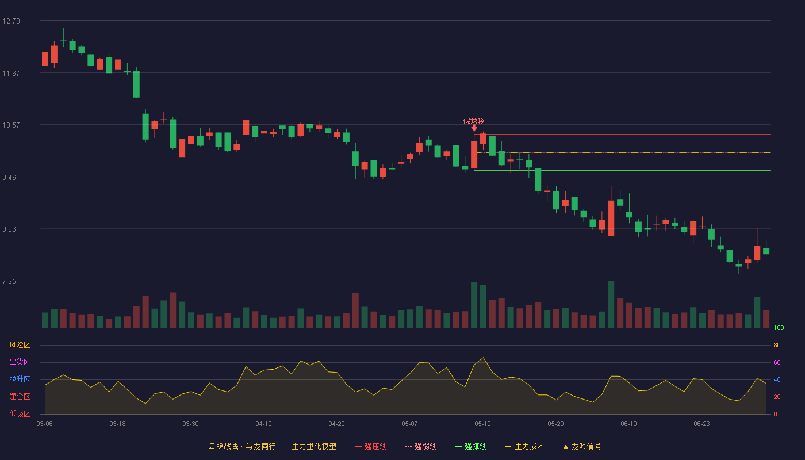Click the 03-06 date label
Viewport: 805px width, 460px height.
point(44,424)
